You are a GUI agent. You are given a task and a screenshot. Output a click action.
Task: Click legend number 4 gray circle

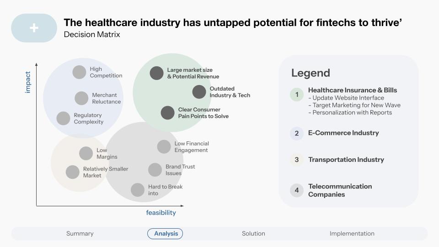coord(297,190)
